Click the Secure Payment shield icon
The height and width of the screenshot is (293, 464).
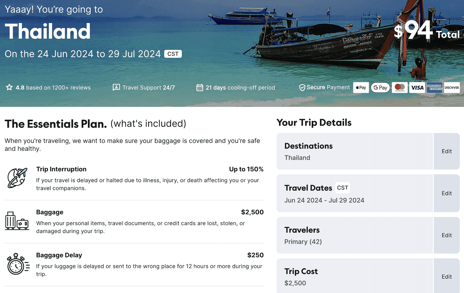(302, 87)
